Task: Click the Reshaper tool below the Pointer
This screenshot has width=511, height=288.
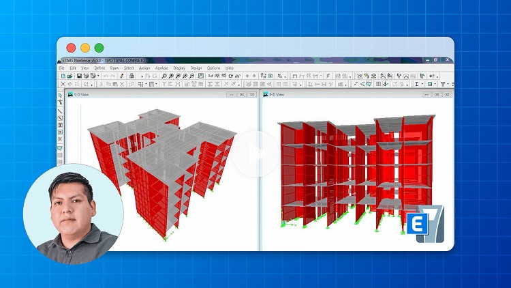Action: (x=60, y=102)
